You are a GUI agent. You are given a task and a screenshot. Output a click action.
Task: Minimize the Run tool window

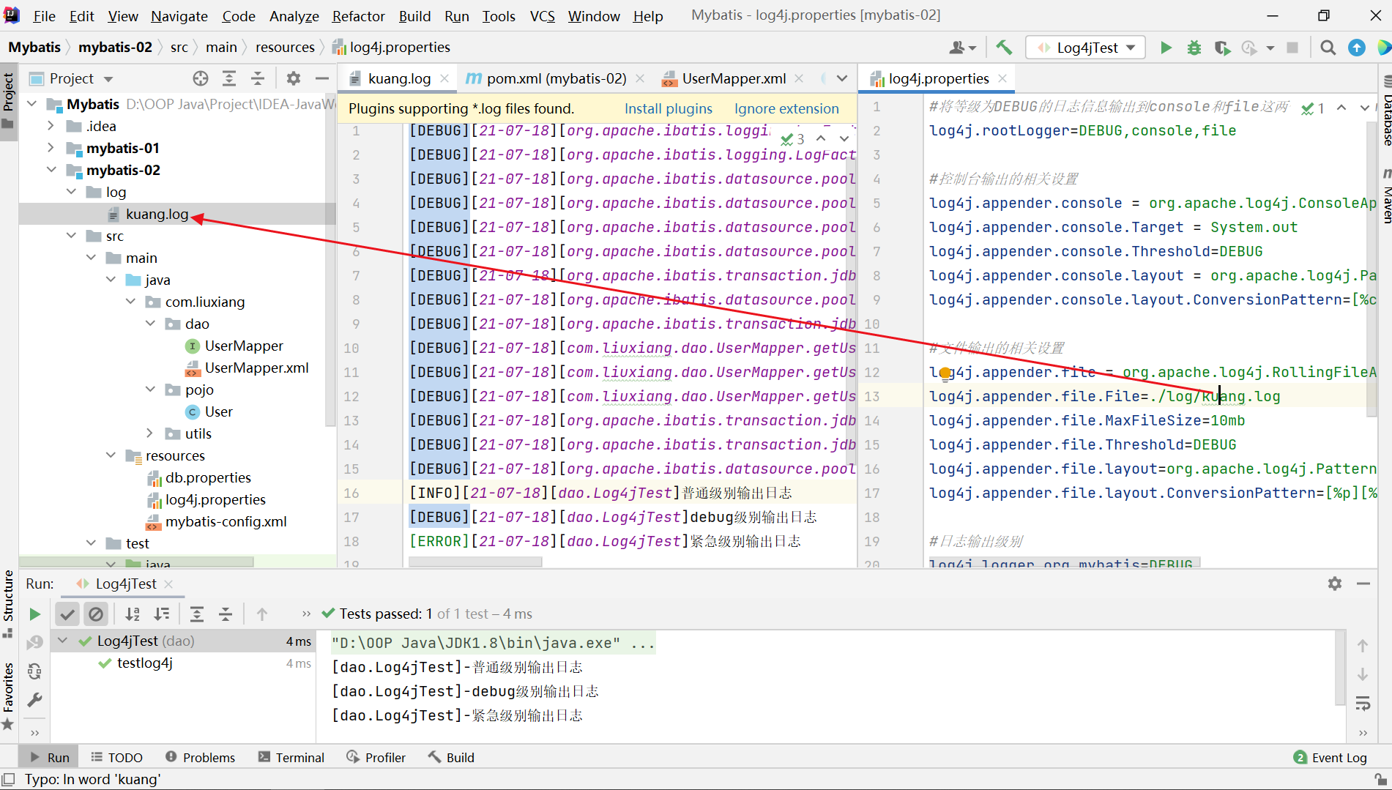click(x=1363, y=584)
